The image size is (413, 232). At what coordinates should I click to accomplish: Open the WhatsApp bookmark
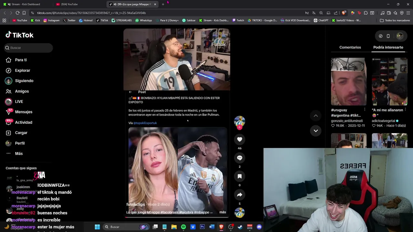click(144, 20)
